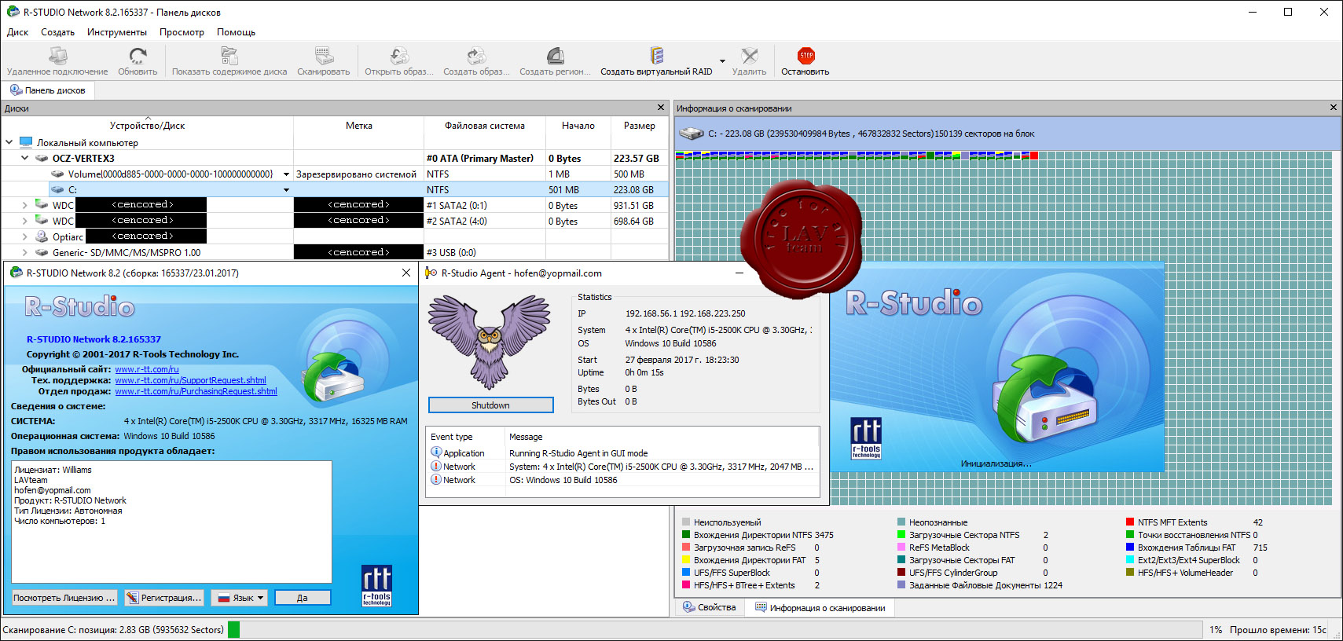Close the Диски panel

pos(660,108)
